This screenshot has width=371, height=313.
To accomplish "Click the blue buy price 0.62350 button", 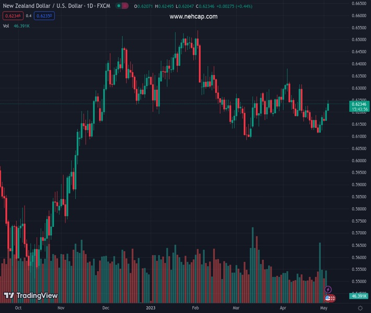I will [x=44, y=16].
